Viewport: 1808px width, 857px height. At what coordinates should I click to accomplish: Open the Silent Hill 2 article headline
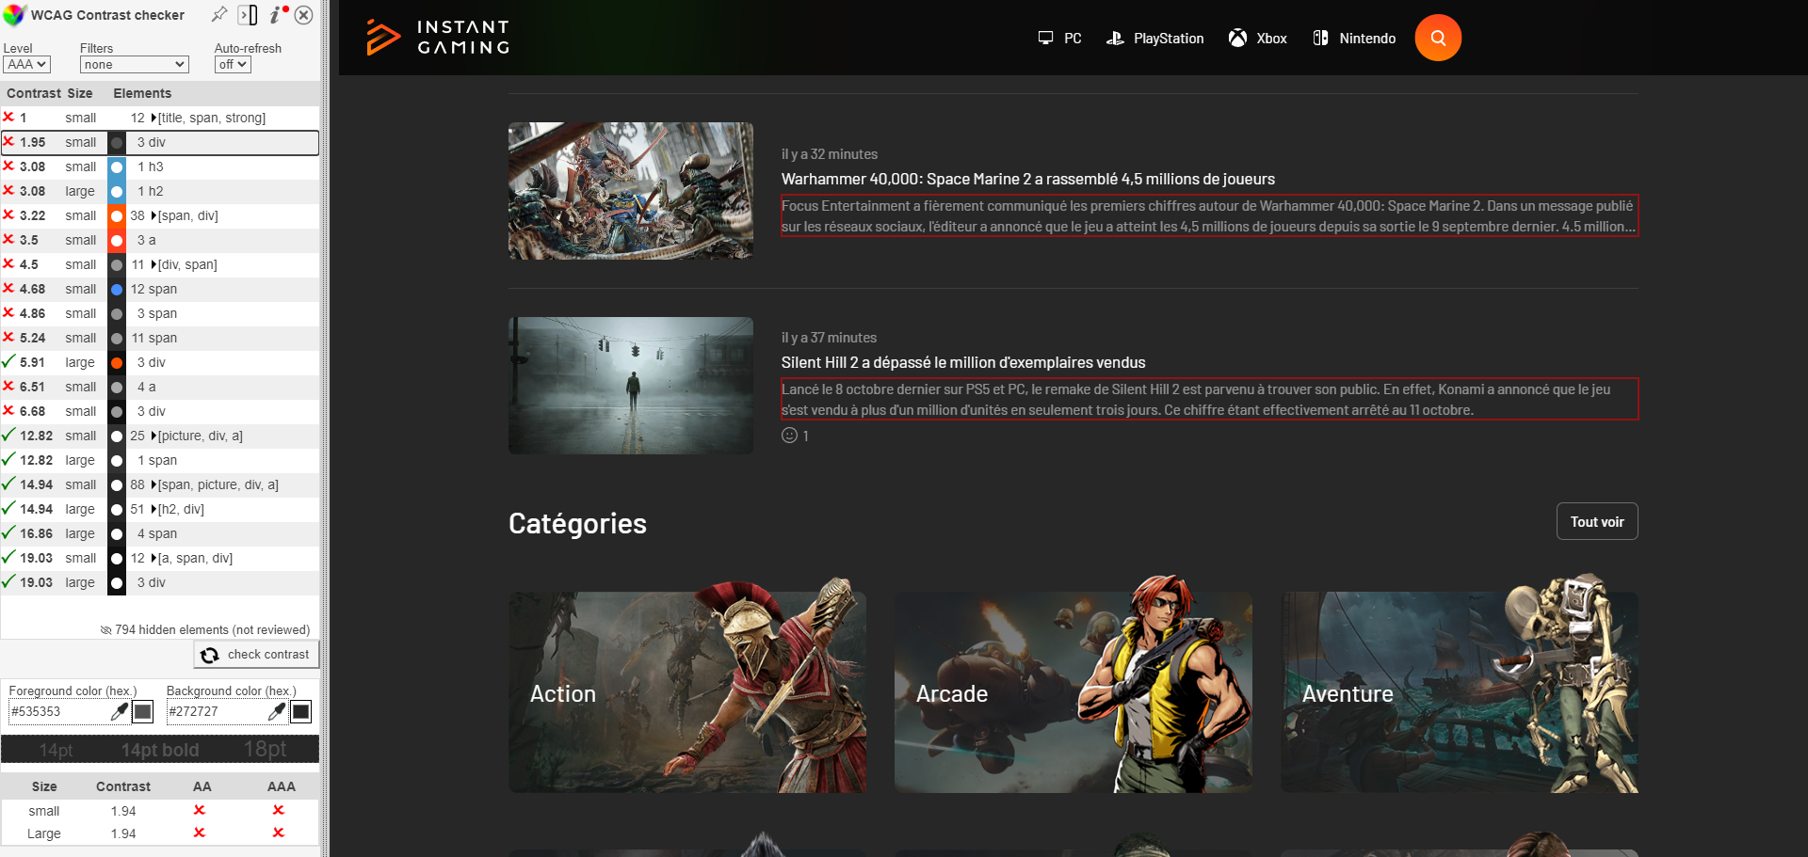(x=963, y=362)
